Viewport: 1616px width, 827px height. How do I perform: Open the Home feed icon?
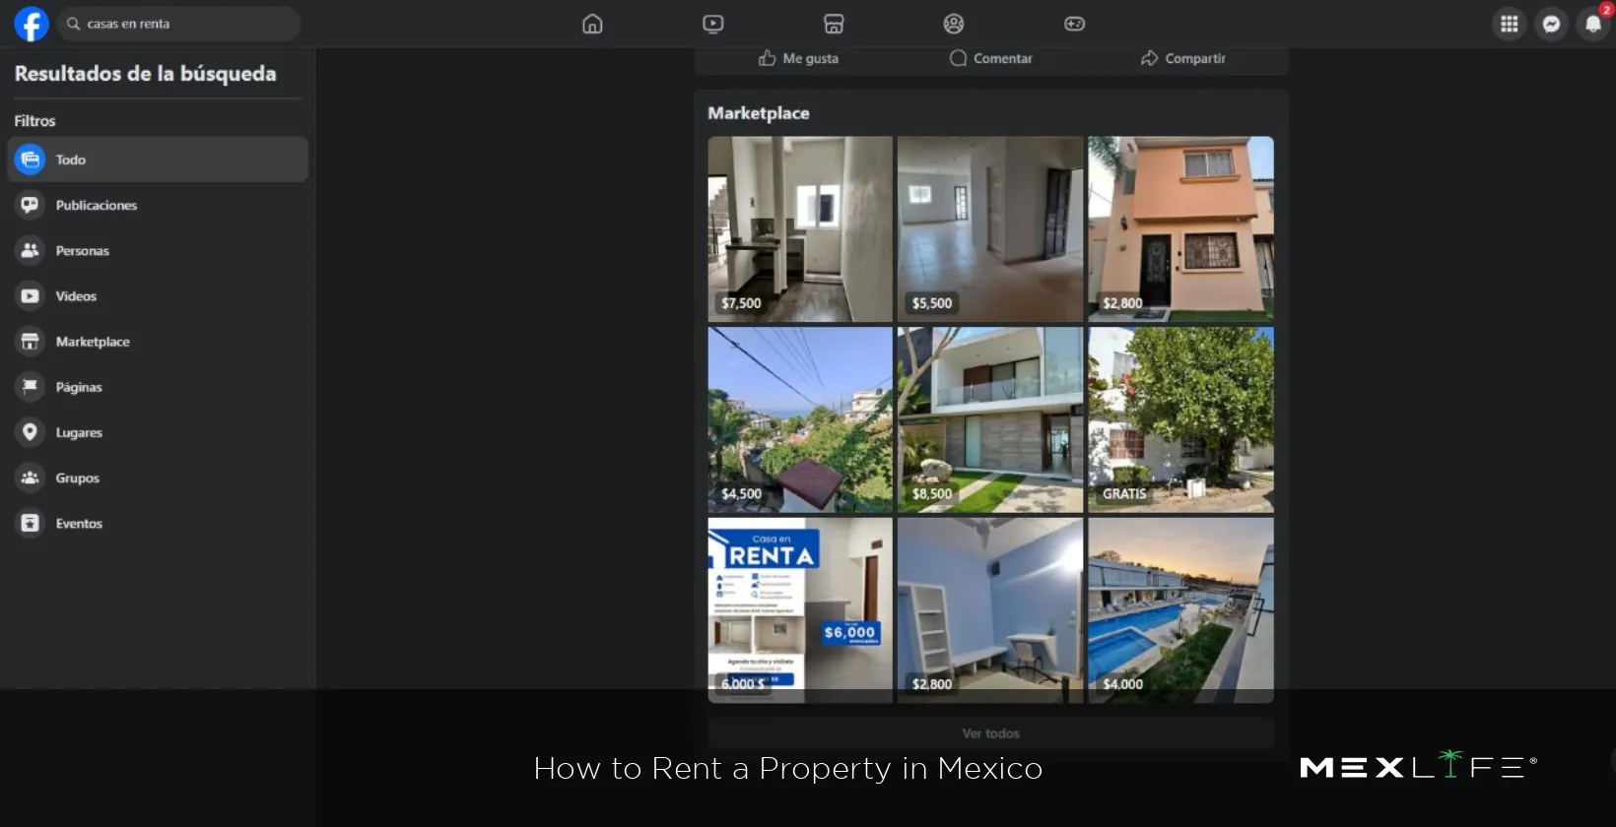tap(592, 24)
